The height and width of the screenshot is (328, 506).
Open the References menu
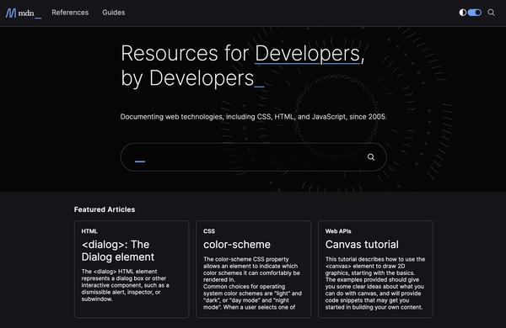(70, 13)
